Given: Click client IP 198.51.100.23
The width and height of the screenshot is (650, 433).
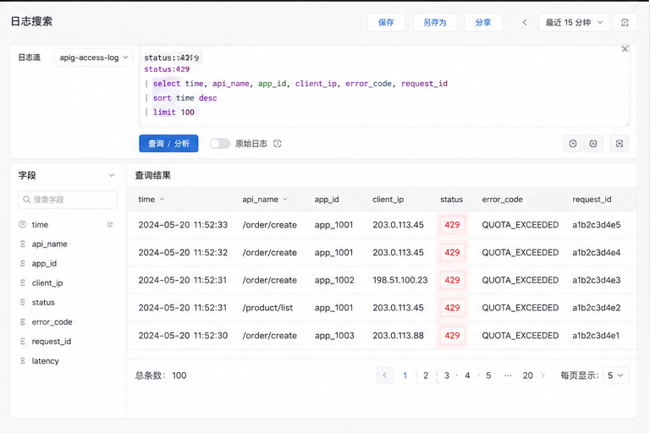Looking at the screenshot, I should (400, 280).
